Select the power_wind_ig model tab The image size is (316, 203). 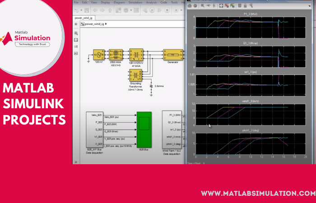point(84,18)
